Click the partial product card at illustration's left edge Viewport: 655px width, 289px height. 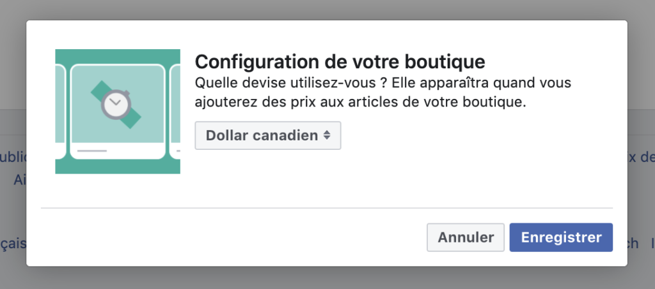click(x=60, y=112)
